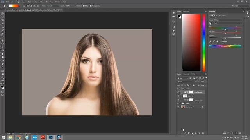Switch to the Channels tab
This screenshot has width=250, height=140.
tap(186, 74)
